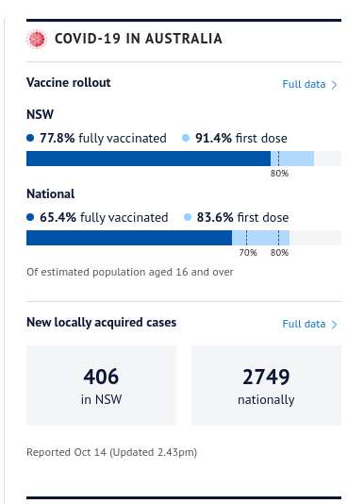Image resolution: width=364 pixels, height=504 pixels.
Task: Click the Reported Oct 14 update note
Action: [x=112, y=453]
